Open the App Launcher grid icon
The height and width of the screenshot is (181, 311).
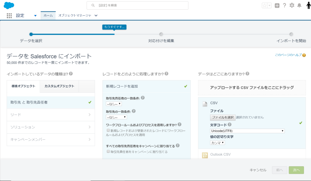(9, 16)
